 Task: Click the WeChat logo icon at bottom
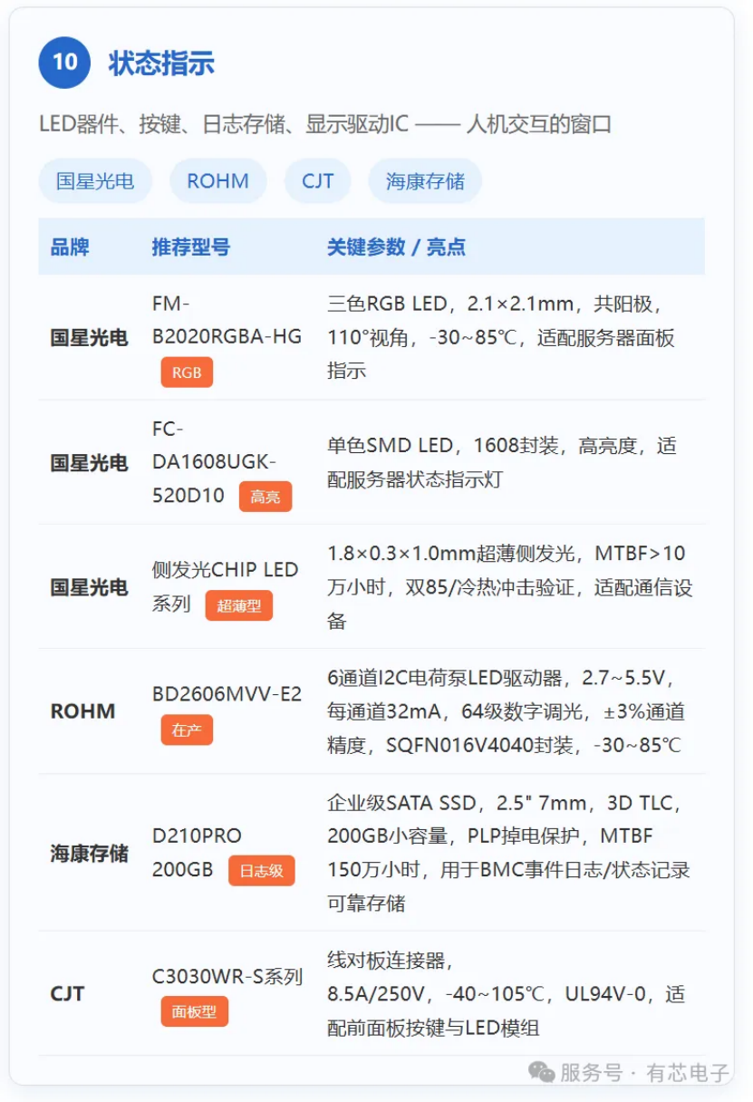[x=542, y=1073]
